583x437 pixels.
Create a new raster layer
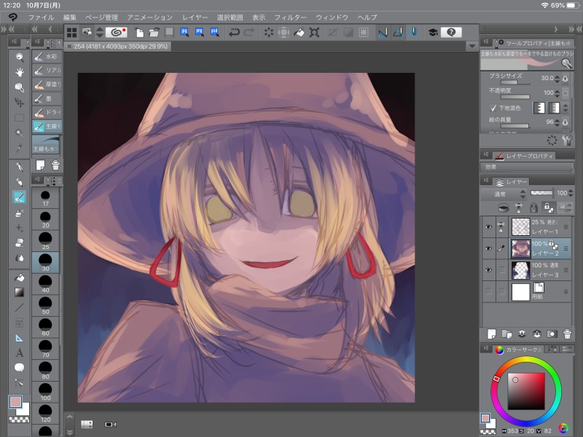(x=492, y=334)
